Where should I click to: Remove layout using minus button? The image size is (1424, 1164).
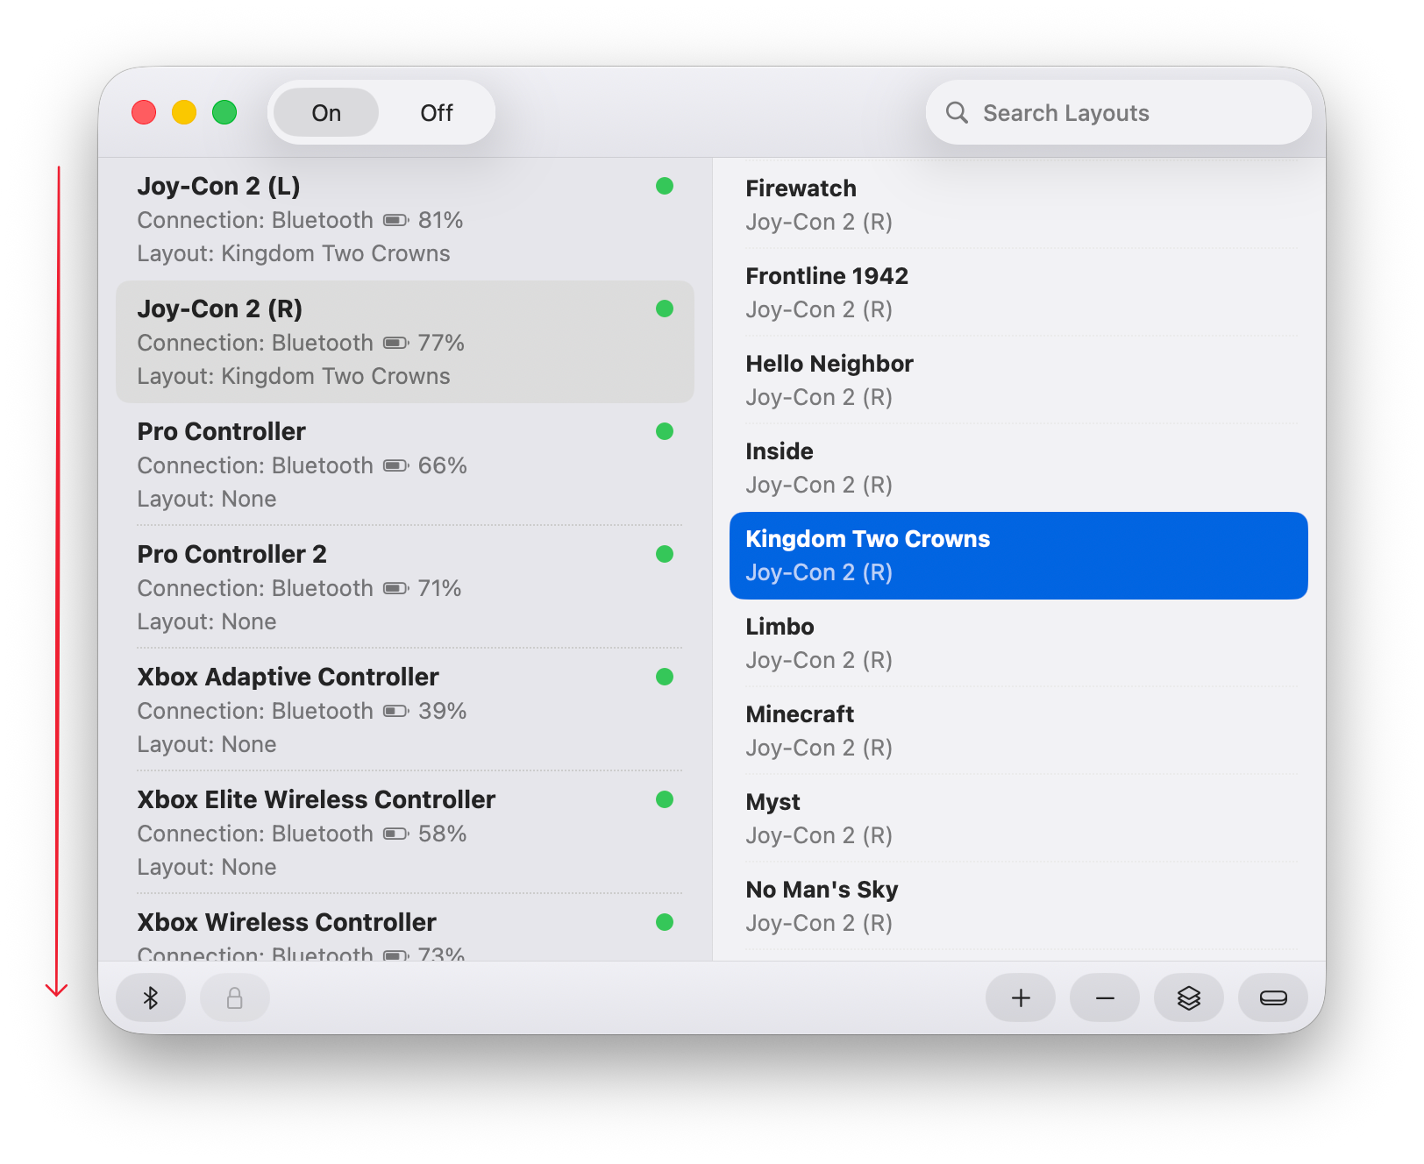(1105, 997)
